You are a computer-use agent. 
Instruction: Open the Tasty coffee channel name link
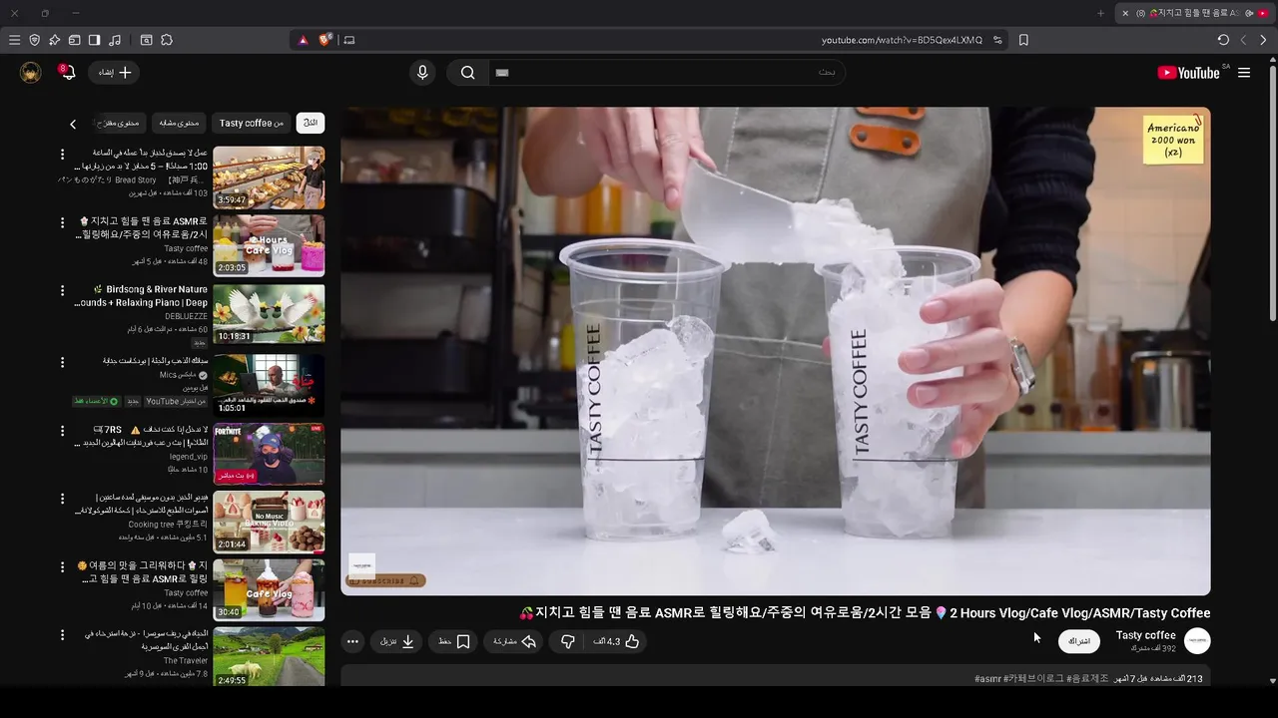pos(1145,635)
